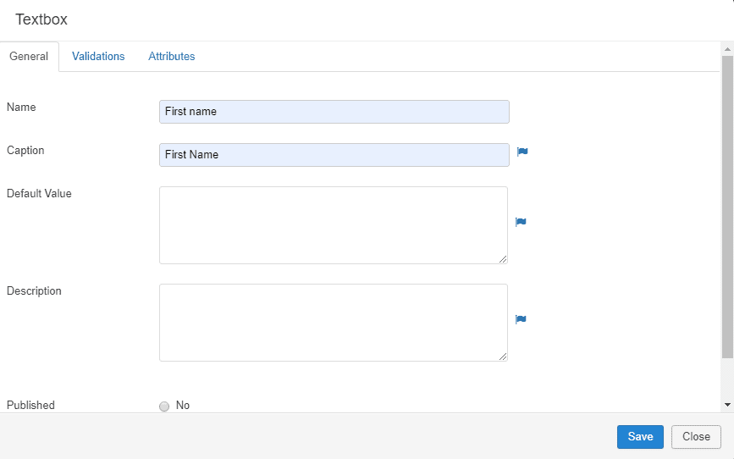Click the translation flag icon beside Caption
This screenshot has width=734, height=459.
522,152
